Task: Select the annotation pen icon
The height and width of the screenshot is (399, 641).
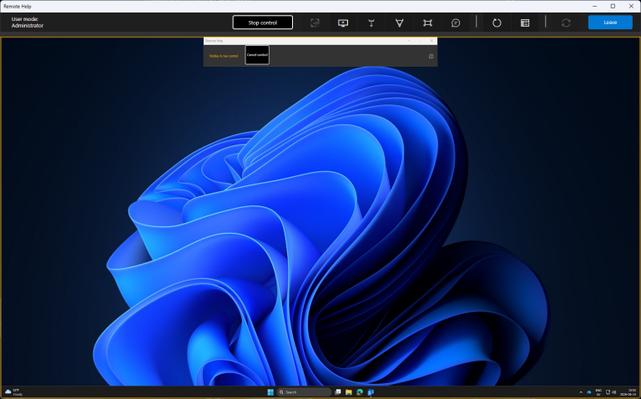Action: [400, 23]
